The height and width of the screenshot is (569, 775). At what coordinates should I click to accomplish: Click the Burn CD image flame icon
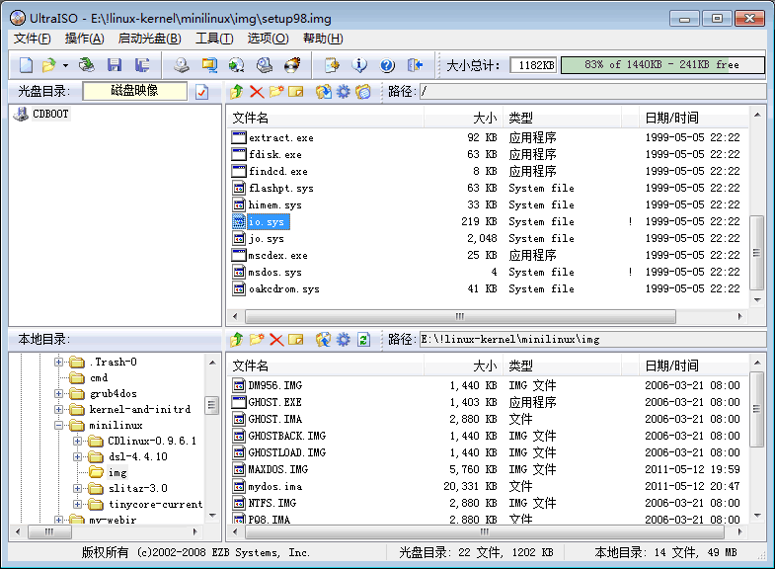tap(292, 65)
